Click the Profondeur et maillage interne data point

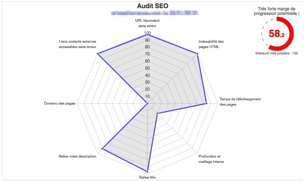(157, 113)
